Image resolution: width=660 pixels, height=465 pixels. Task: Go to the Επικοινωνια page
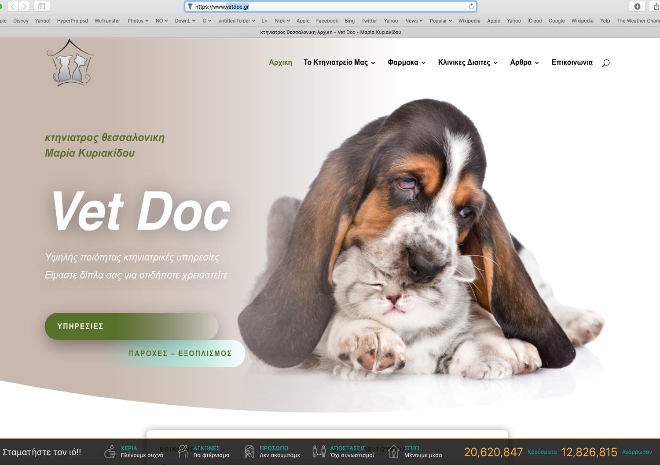(x=572, y=62)
